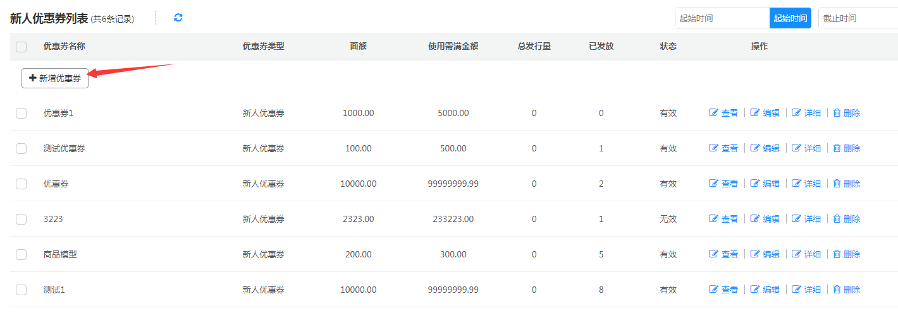Delete the 测试1 coupon via trash icon
898x335 pixels.
pyautogui.click(x=837, y=290)
